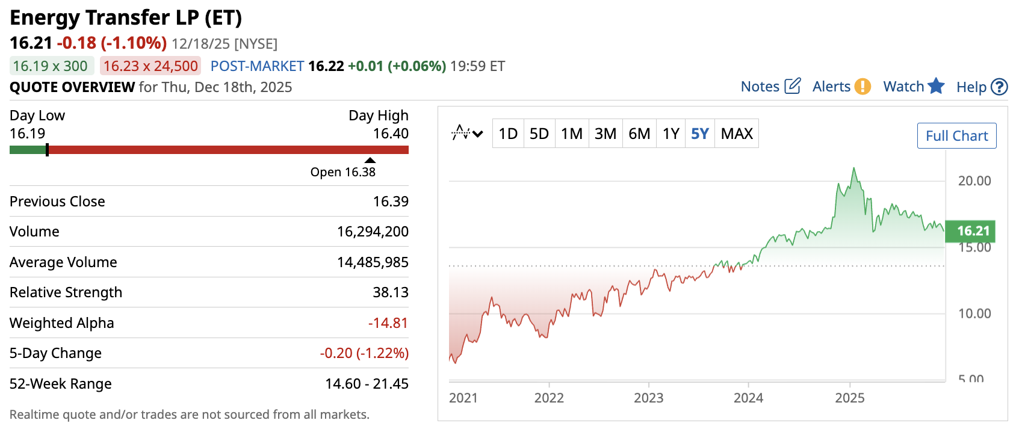Click the Notes link
The height and width of the screenshot is (432, 1022).
[760, 87]
